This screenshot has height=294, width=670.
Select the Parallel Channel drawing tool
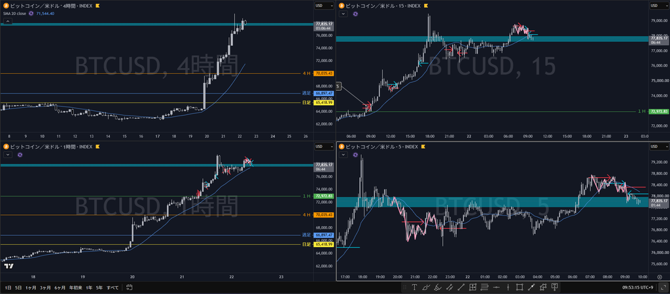pyautogui.click(x=450, y=287)
